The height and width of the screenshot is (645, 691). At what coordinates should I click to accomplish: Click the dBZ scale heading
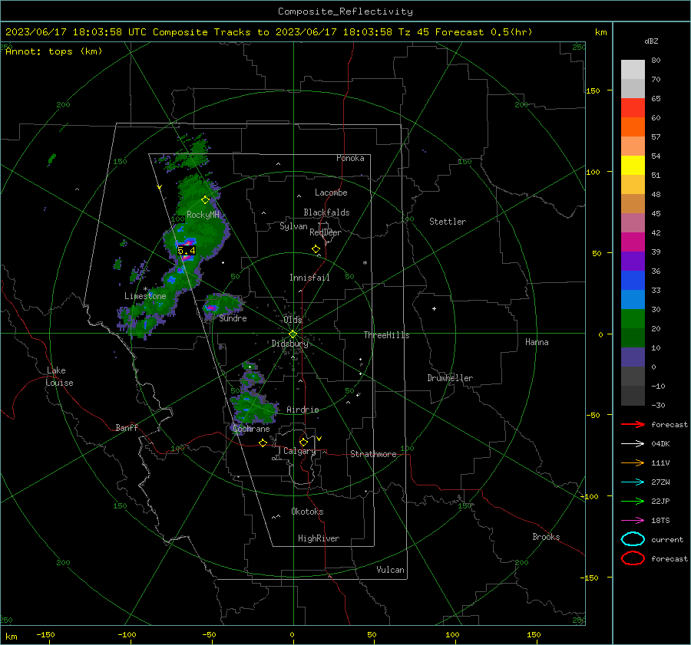click(651, 41)
